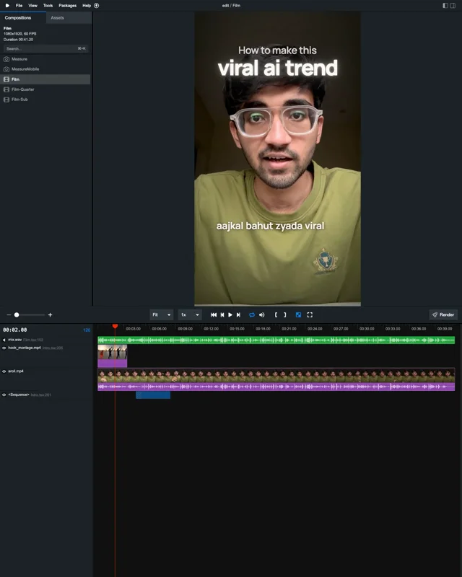The height and width of the screenshot is (577, 462).
Task: Select the MeasureMobile composition
Action: coord(45,69)
